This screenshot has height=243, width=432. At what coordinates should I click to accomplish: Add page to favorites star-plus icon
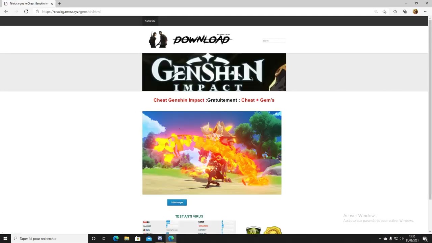click(x=384, y=11)
